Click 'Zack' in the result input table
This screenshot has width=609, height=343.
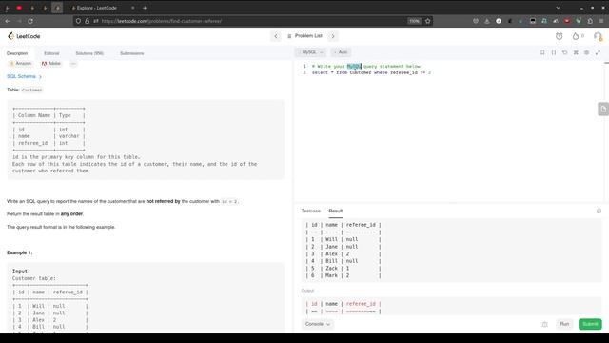331,269
